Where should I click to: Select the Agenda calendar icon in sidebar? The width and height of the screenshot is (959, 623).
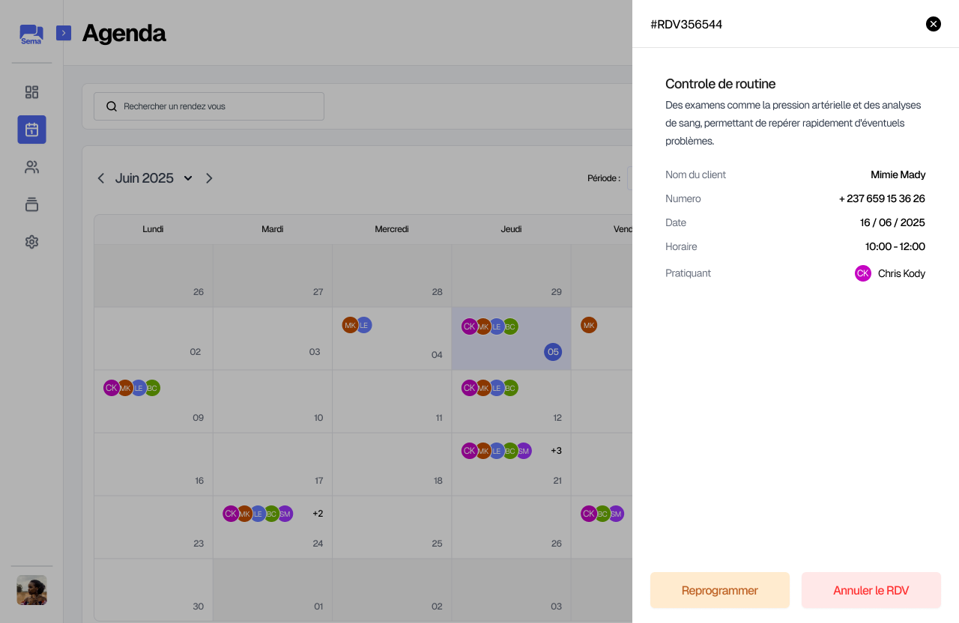(x=31, y=130)
